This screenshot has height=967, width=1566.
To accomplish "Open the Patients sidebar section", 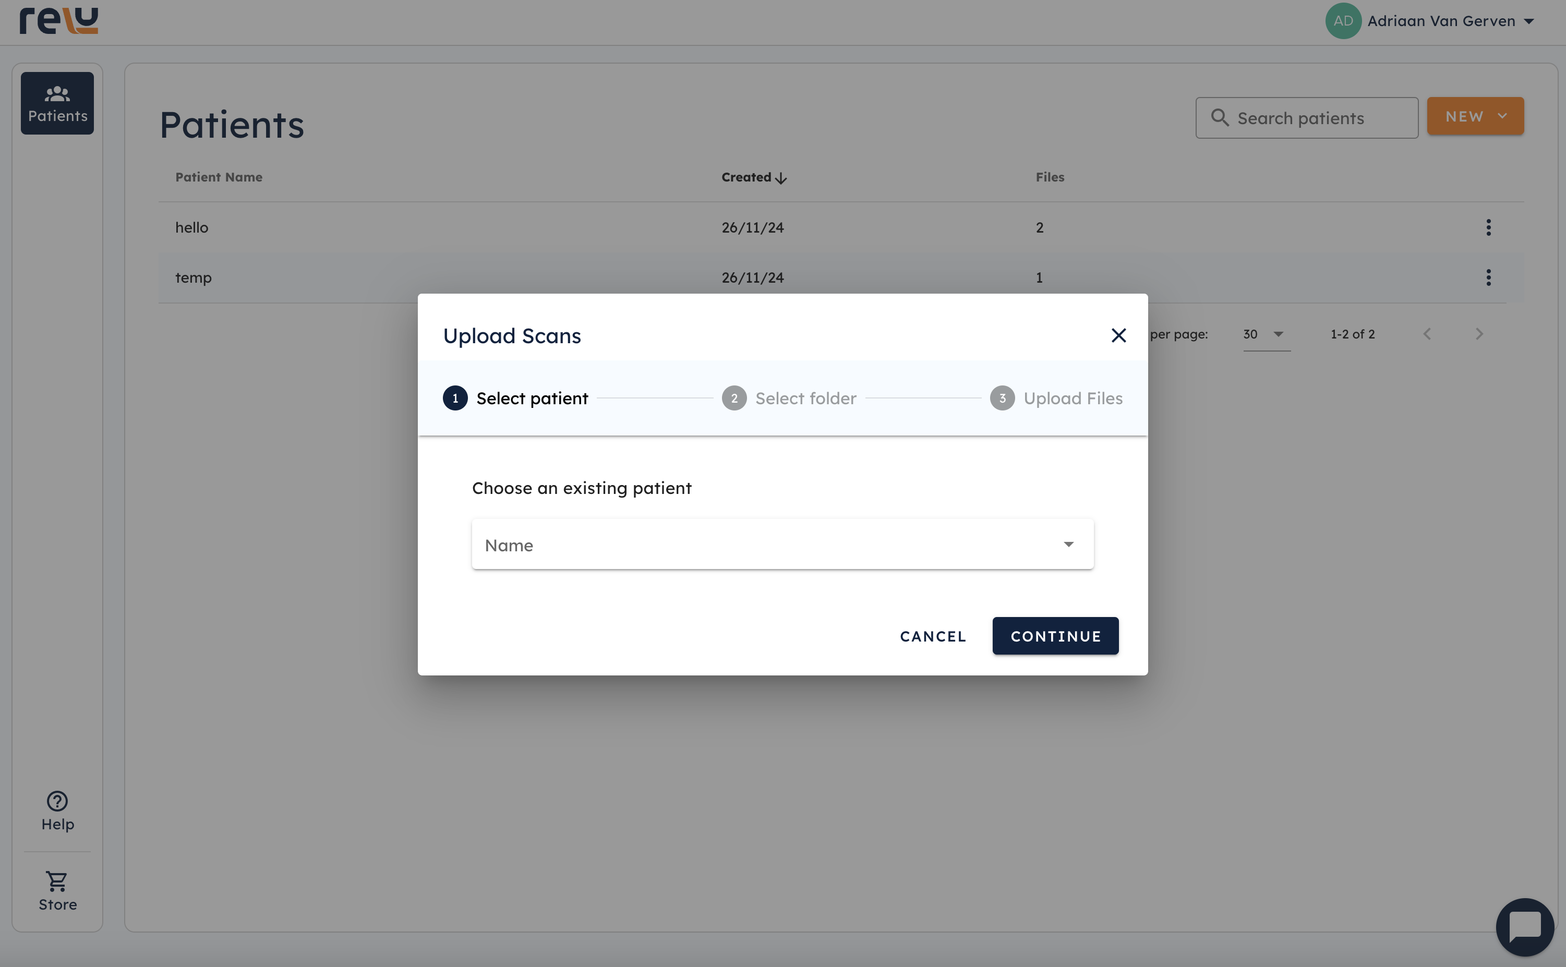I will point(57,104).
